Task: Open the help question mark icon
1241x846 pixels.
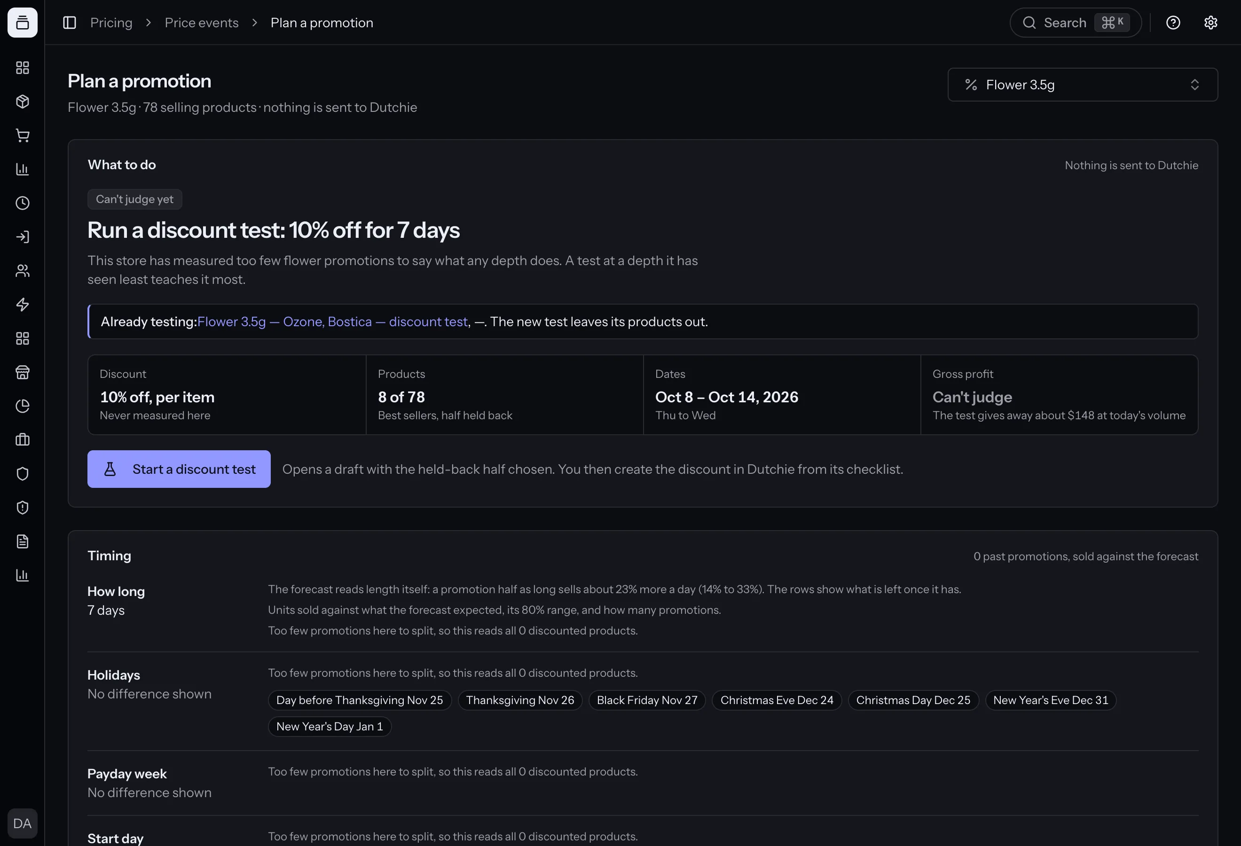Action: pos(1173,23)
